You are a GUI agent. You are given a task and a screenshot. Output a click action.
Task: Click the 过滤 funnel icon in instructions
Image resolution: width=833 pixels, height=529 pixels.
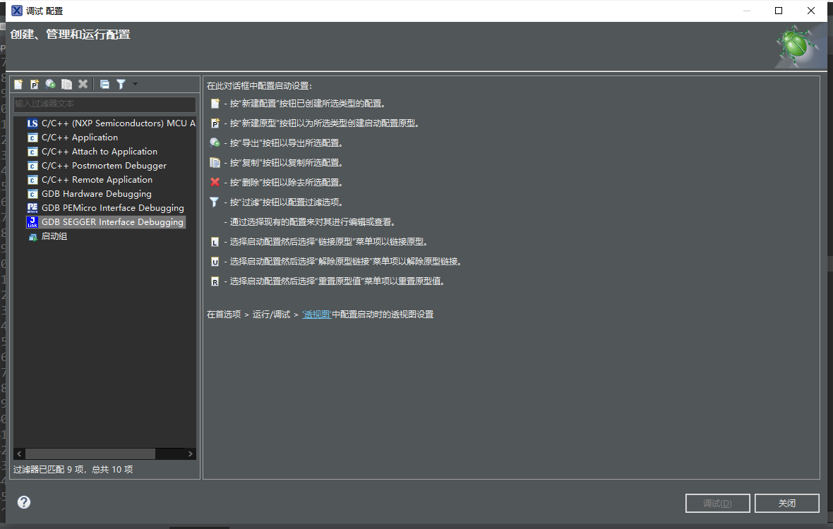pos(215,202)
